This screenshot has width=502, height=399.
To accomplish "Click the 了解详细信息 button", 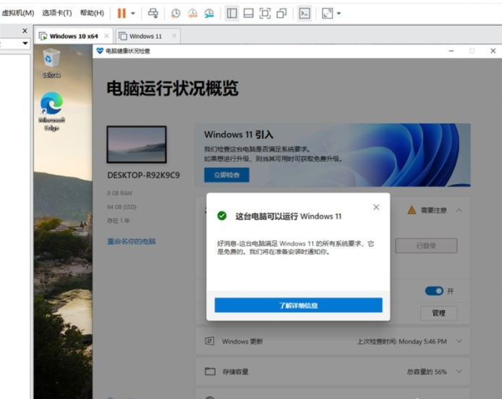I will [298, 306].
